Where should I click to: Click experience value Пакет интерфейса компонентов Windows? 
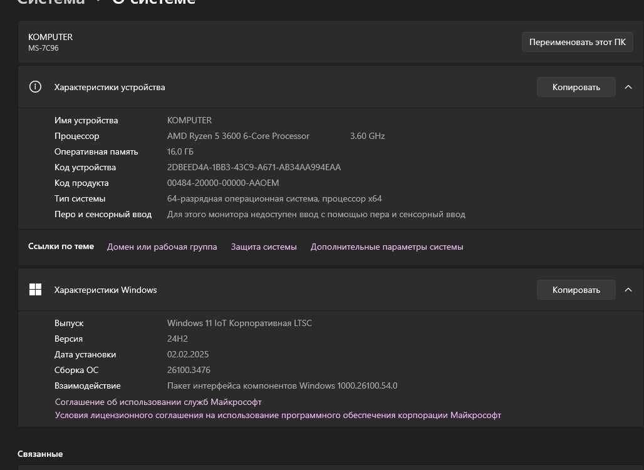(282, 386)
